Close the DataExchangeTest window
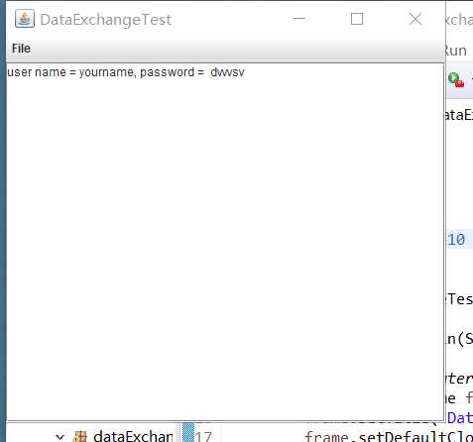This screenshot has width=473, height=442. [x=415, y=19]
